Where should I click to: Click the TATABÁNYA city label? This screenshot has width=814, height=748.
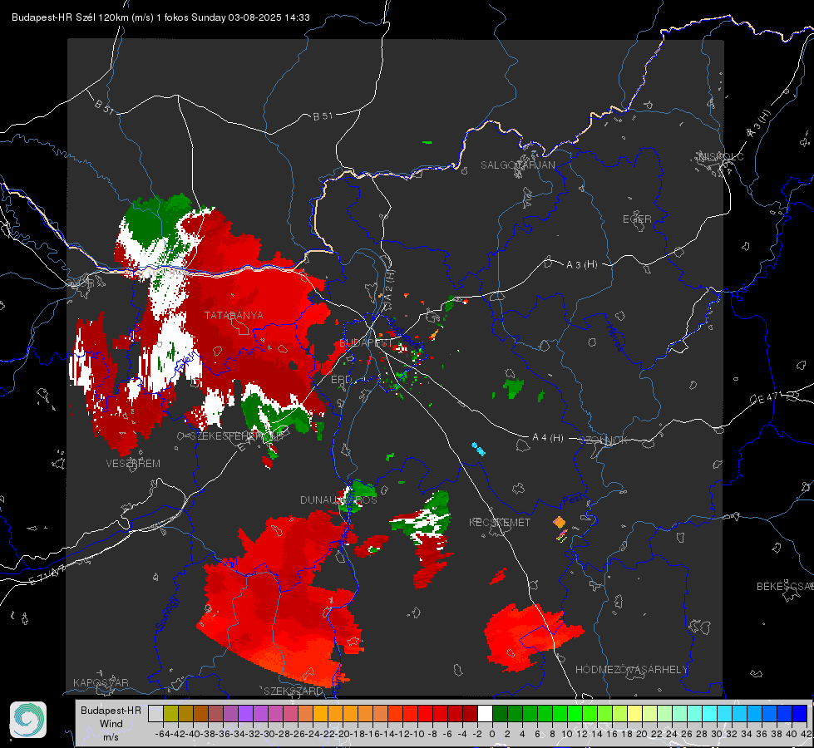234,315
